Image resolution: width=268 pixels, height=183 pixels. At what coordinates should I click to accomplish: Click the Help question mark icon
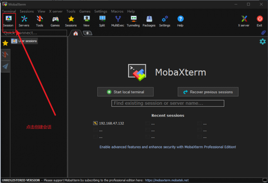click(181, 21)
